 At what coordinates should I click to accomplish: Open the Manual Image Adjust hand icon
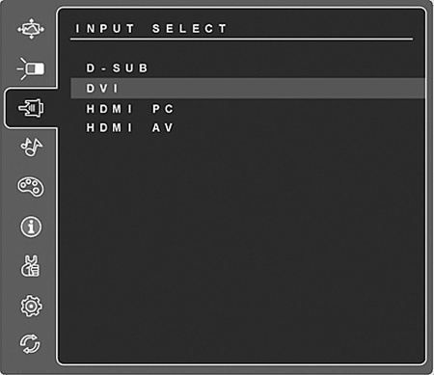[31, 266]
